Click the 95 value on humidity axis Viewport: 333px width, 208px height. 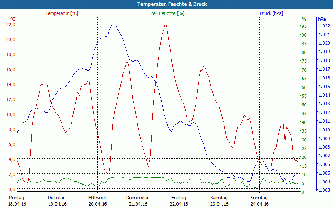coord(304,26)
